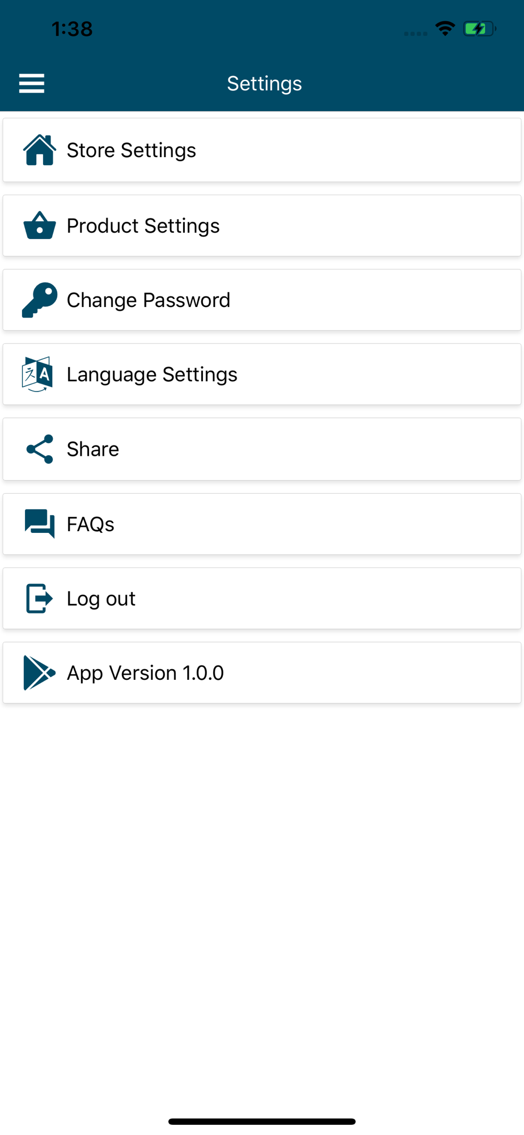This screenshot has height=1135, width=524.
Task: Open Product Settings
Action: pyautogui.click(x=143, y=226)
